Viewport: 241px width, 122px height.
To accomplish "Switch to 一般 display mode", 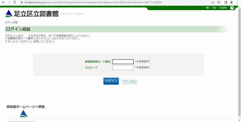I will coord(207,8).
